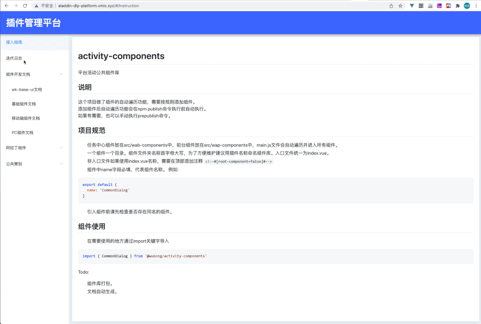Click the line mentioning import关键字导入
This screenshot has height=324, width=481.
pyautogui.click(x=128, y=241)
